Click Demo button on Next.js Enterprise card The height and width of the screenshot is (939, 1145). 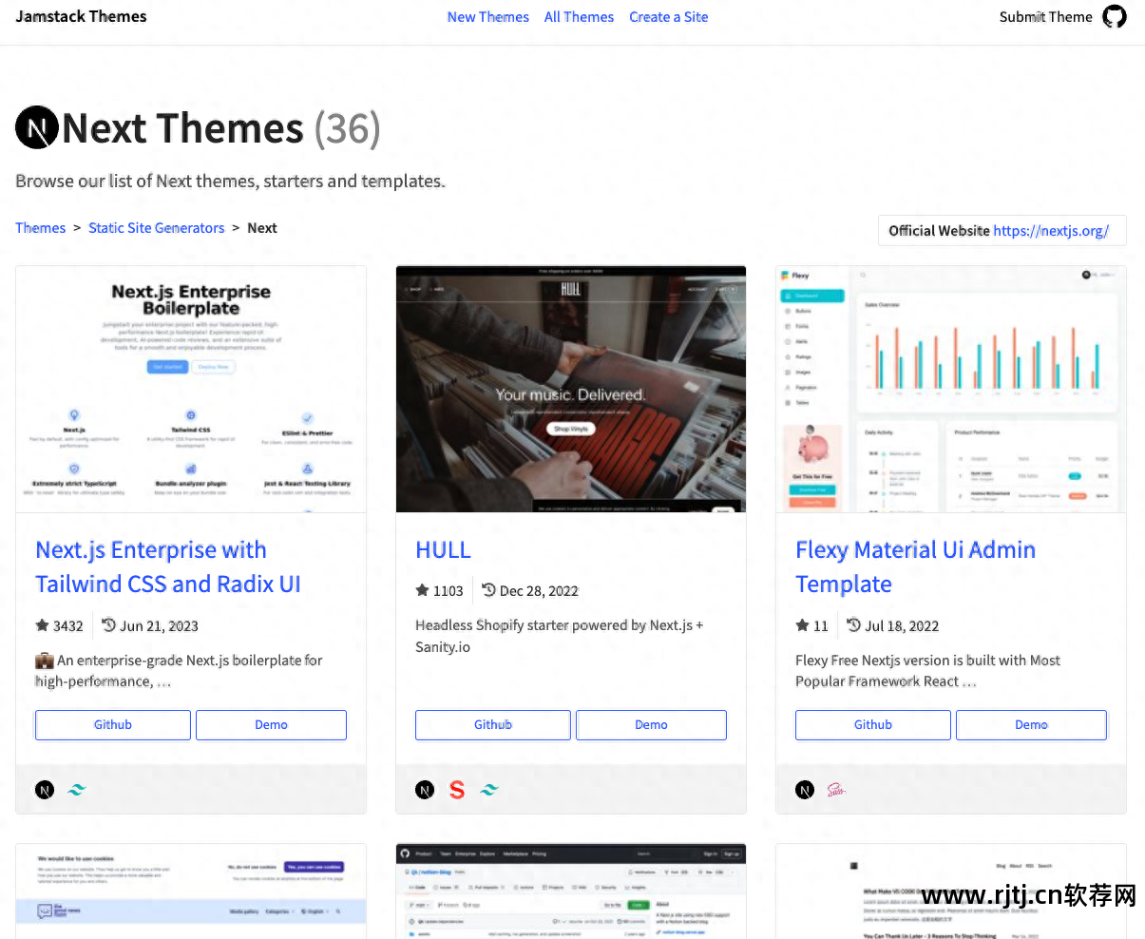point(271,724)
